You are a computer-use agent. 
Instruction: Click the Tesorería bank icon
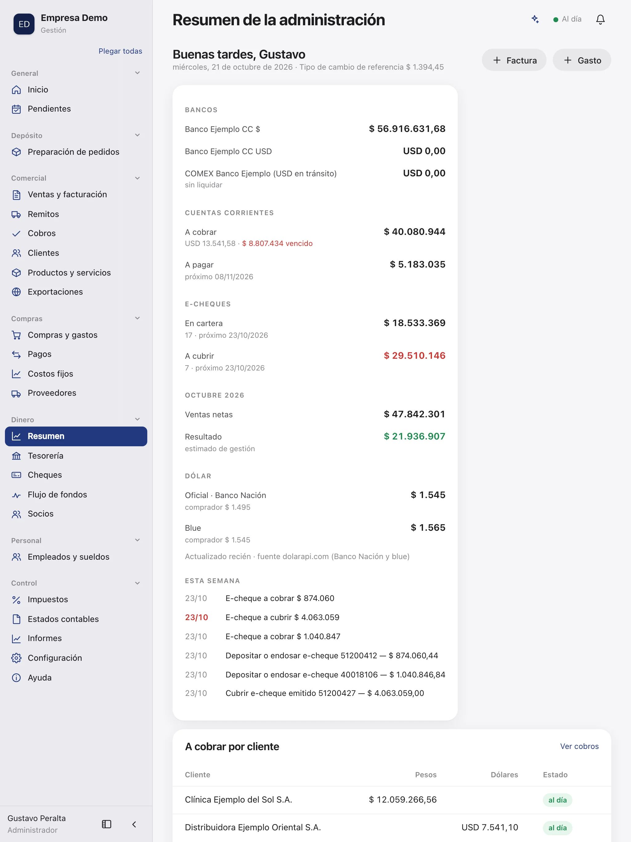[16, 456]
